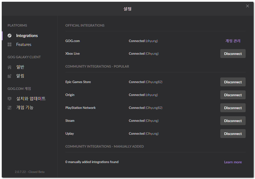Click the 2.0.7.22 - Closed Beta version text
The height and width of the screenshot is (179, 255).
(x=30, y=172)
